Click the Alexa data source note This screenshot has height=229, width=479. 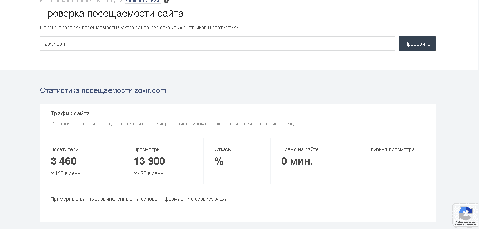pos(139,199)
